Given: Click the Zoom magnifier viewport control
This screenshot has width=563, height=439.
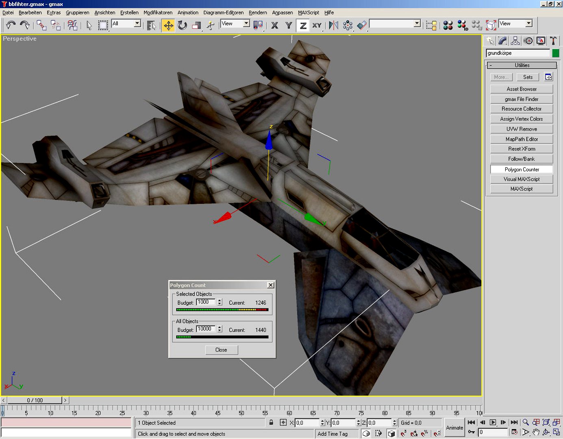Looking at the screenshot, I should [x=526, y=422].
